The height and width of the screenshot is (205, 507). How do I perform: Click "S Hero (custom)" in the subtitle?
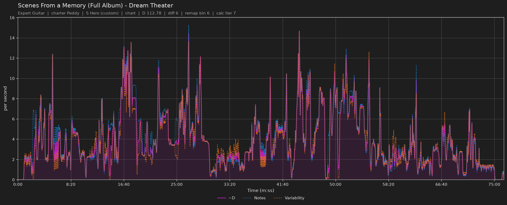click(x=102, y=13)
